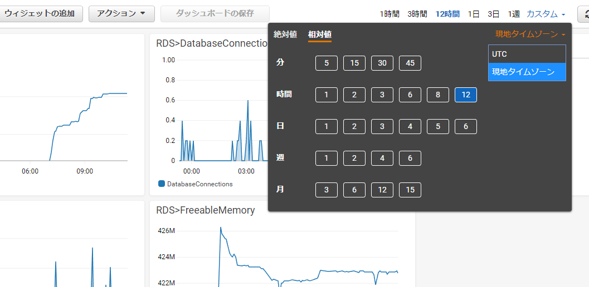This screenshot has width=589, height=287.
Task: Select 1 day in the 日 row
Action: click(x=327, y=126)
